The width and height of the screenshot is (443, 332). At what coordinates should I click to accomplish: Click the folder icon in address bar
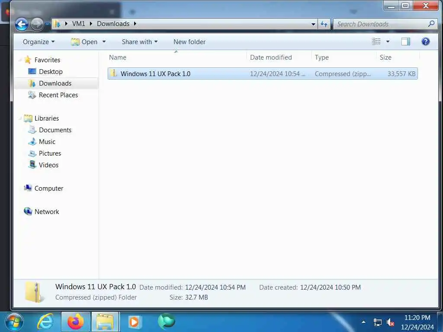pyautogui.click(x=57, y=24)
